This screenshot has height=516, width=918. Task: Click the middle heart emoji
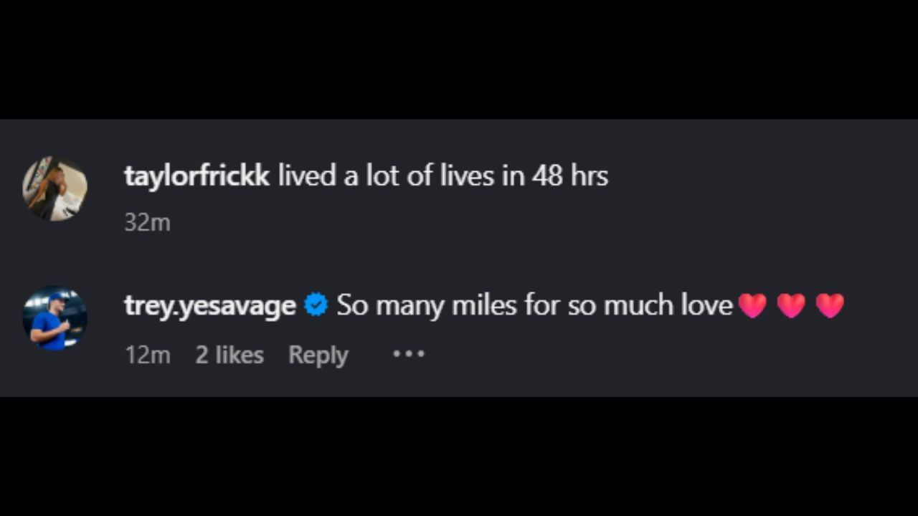pos(791,306)
